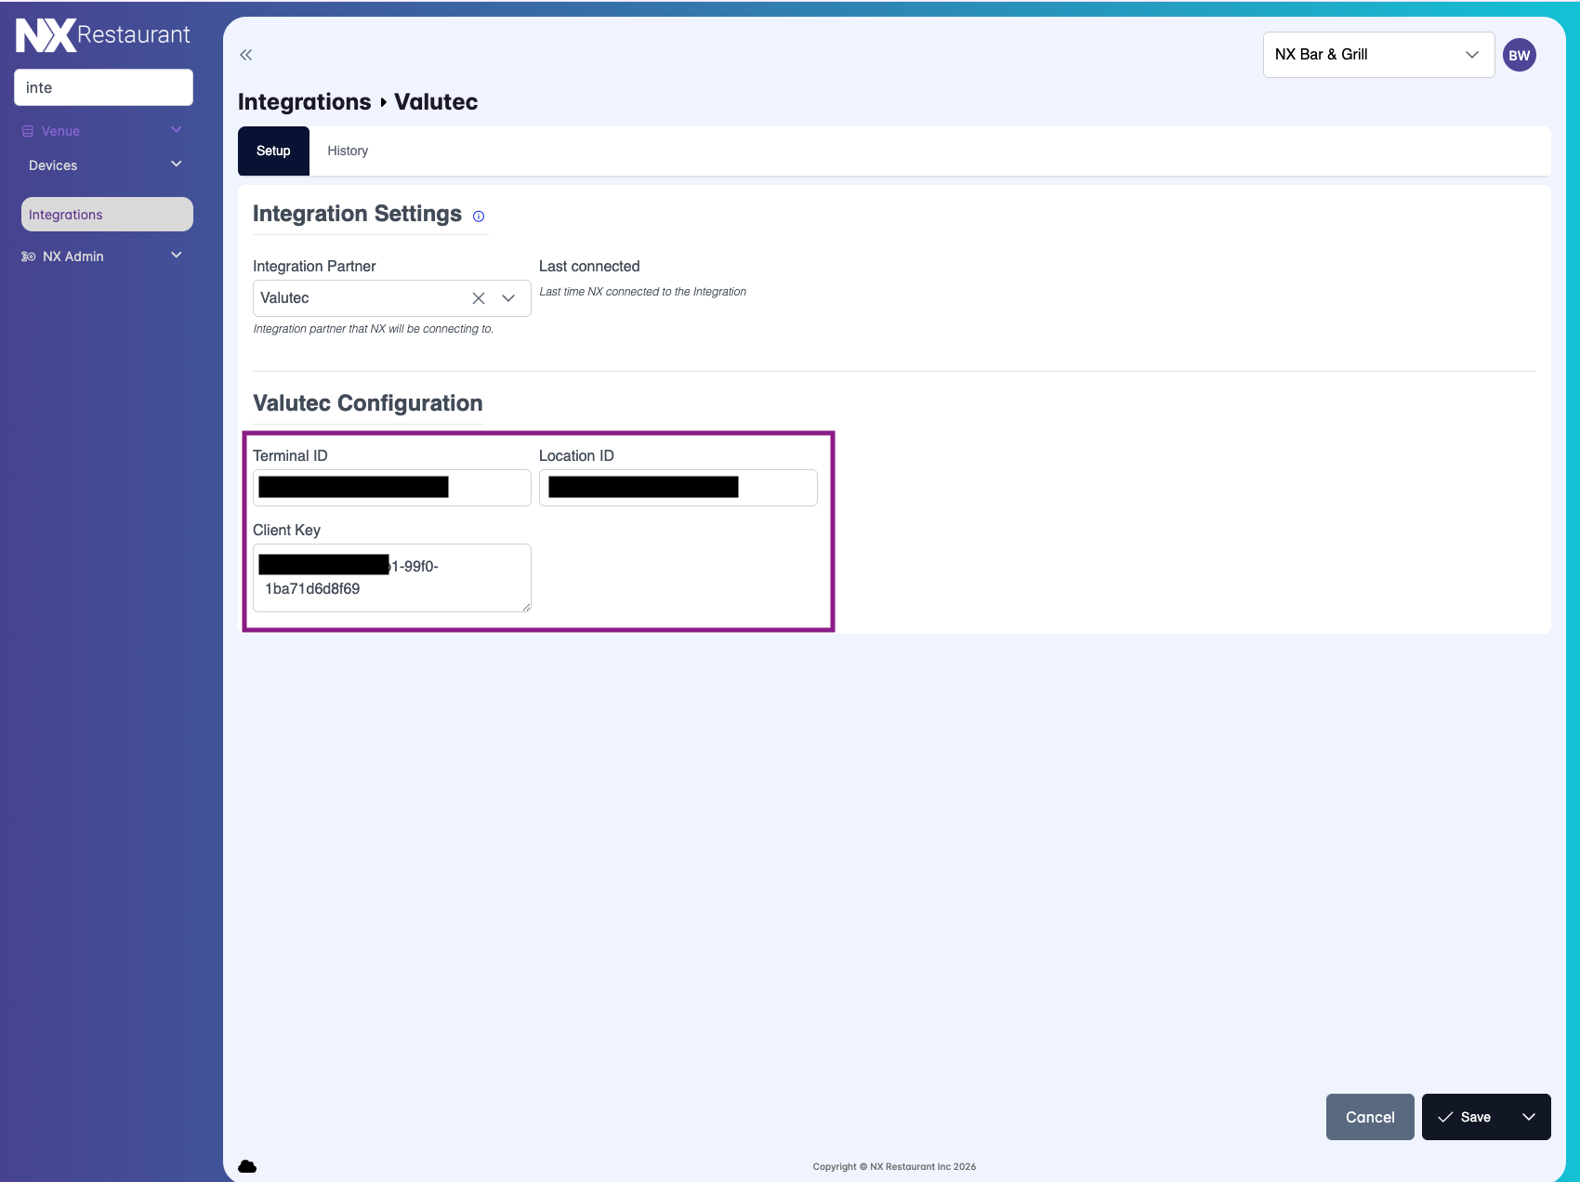Viewport: 1580px width, 1182px height.
Task: Click the Save button
Action: click(1466, 1117)
